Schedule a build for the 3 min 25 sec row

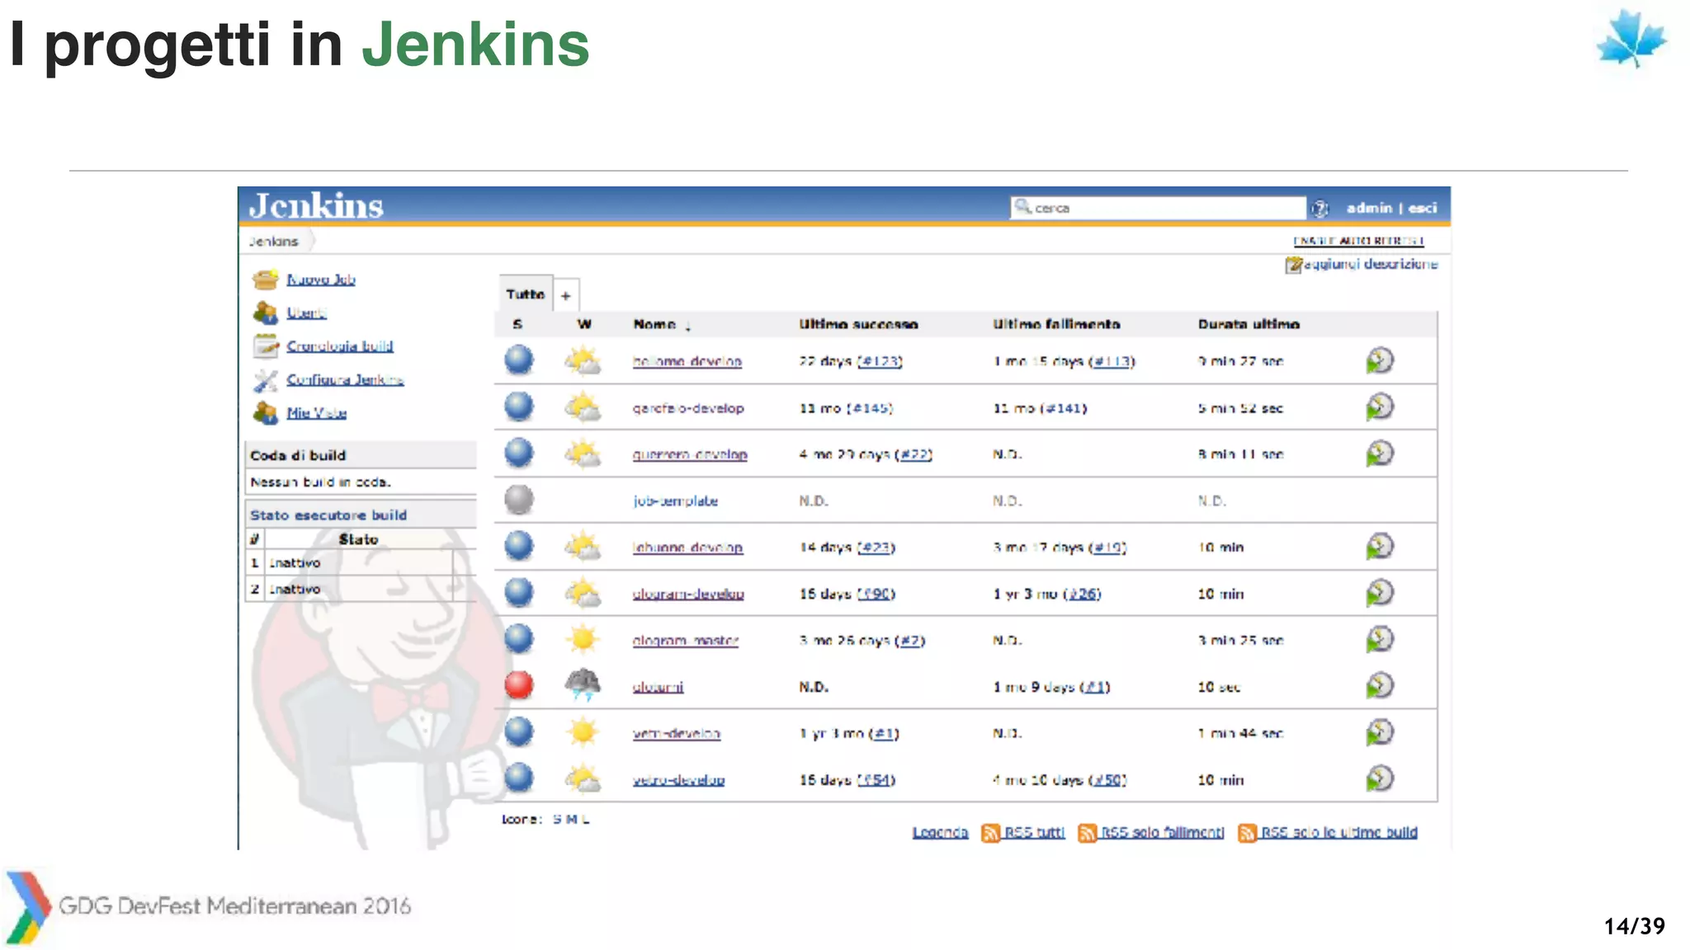click(1380, 639)
